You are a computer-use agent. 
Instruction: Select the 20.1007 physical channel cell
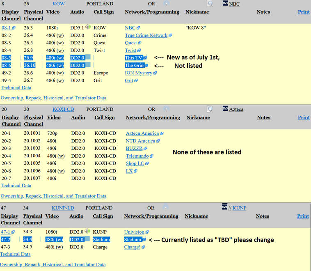32,178
